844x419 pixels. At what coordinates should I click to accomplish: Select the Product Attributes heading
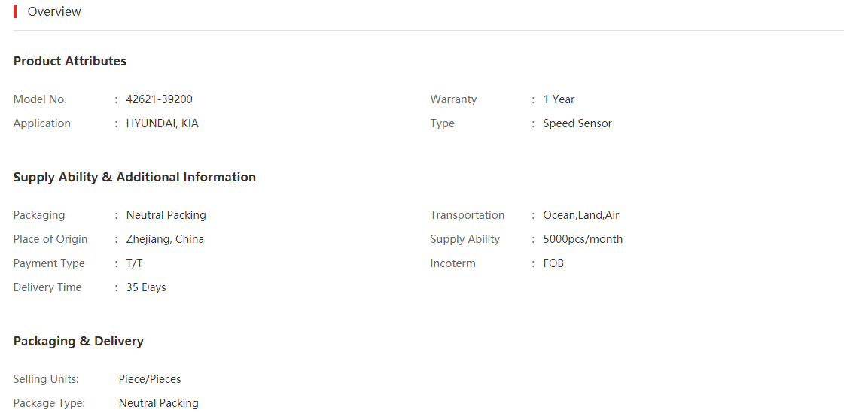click(70, 62)
